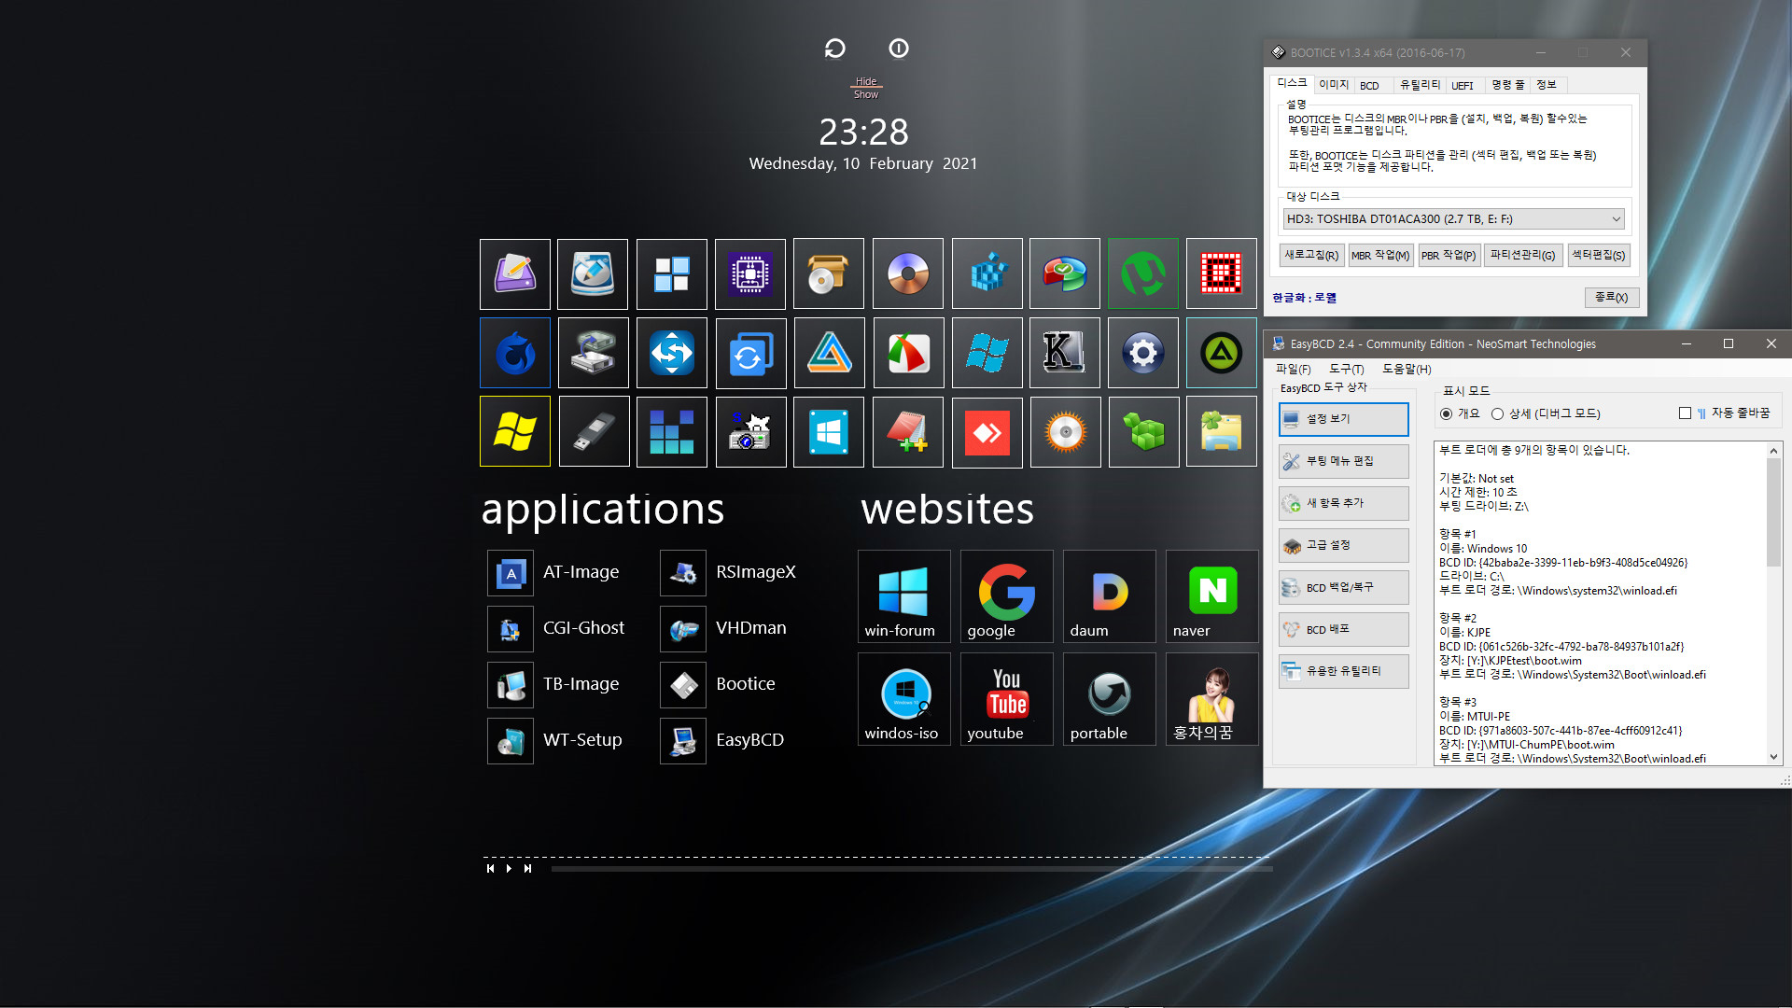Open the UltraISO disc icon
This screenshot has width=1792, height=1008.
pyautogui.click(x=908, y=274)
